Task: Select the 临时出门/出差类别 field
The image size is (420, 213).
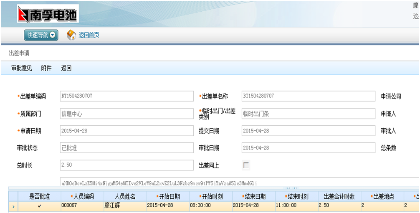Action: tap(308, 114)
